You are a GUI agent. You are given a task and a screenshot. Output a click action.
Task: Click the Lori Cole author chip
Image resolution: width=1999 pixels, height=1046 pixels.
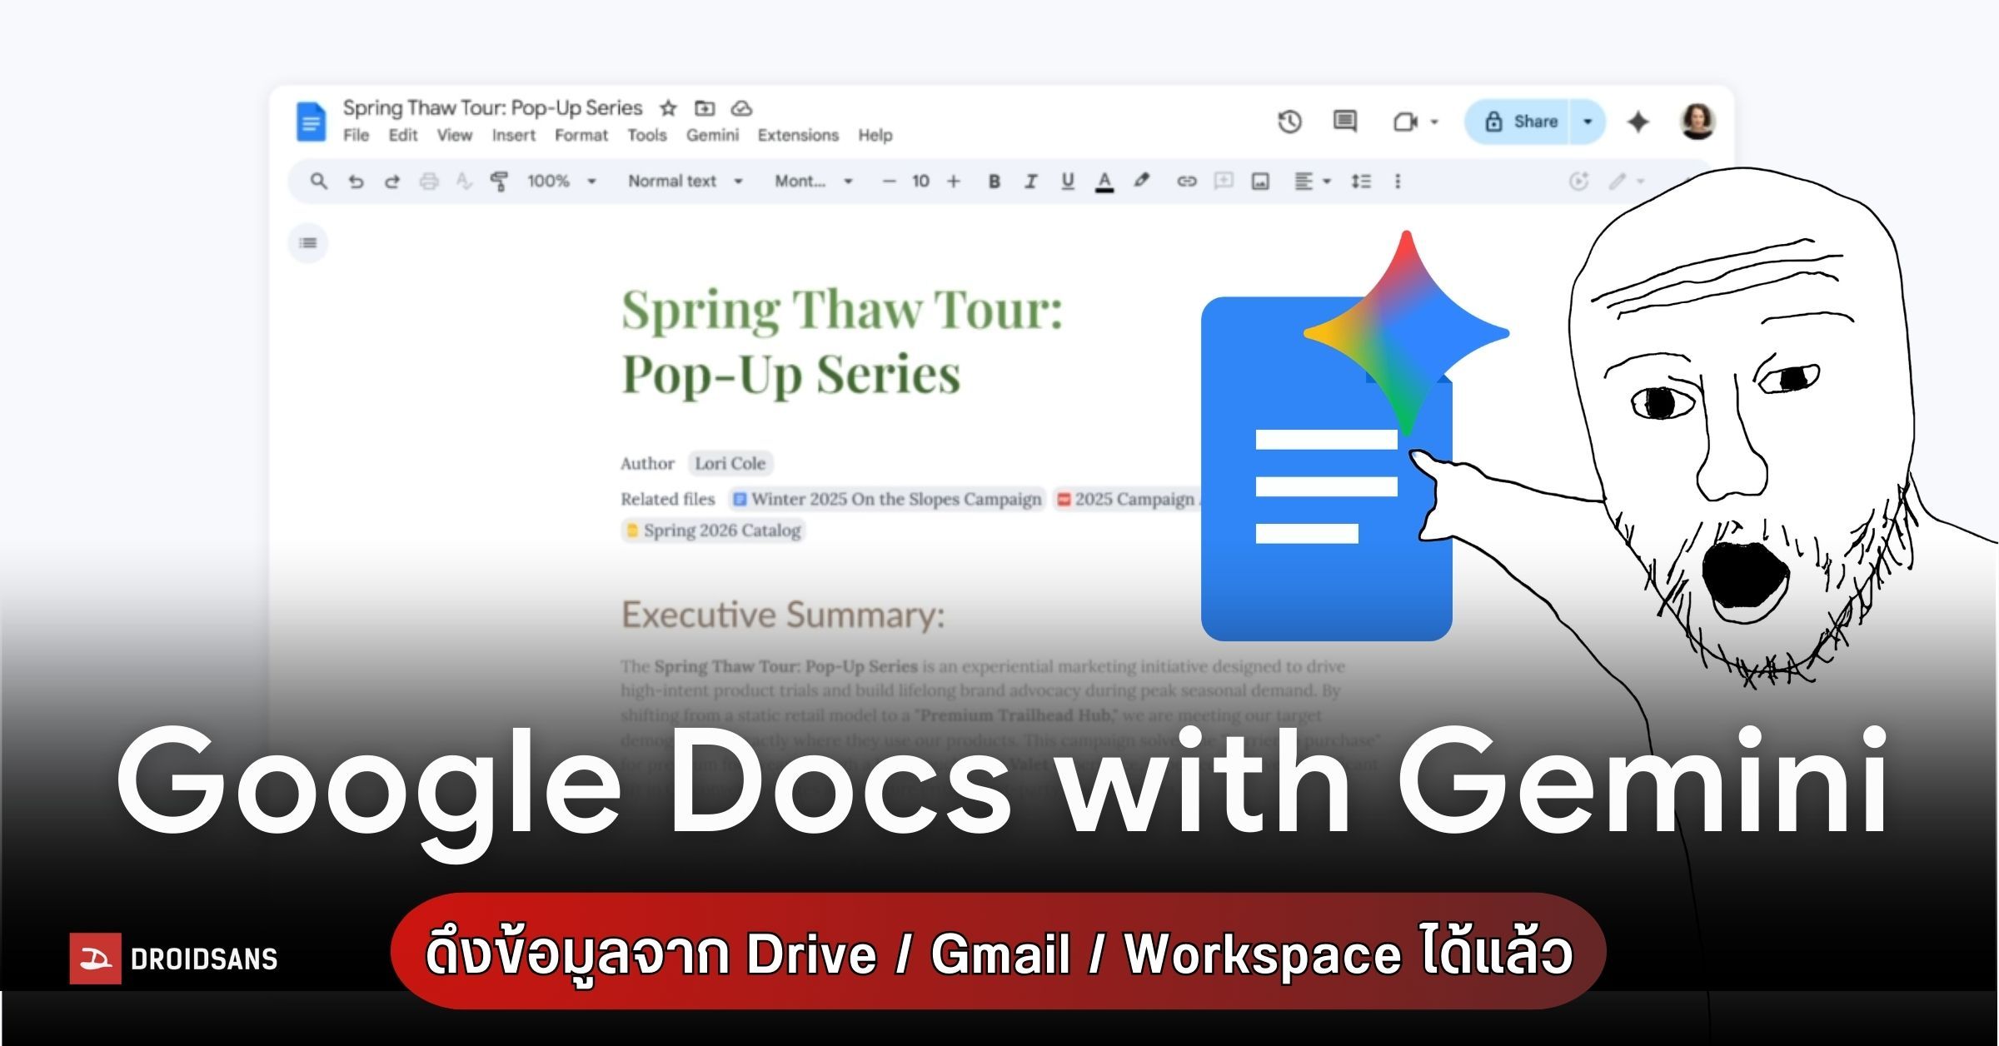(730, 463)
